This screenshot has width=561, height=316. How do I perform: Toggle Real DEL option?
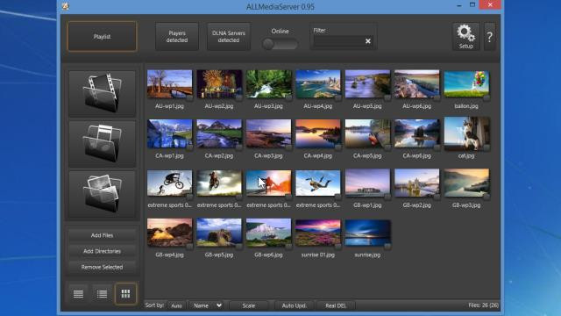point(336,305)
